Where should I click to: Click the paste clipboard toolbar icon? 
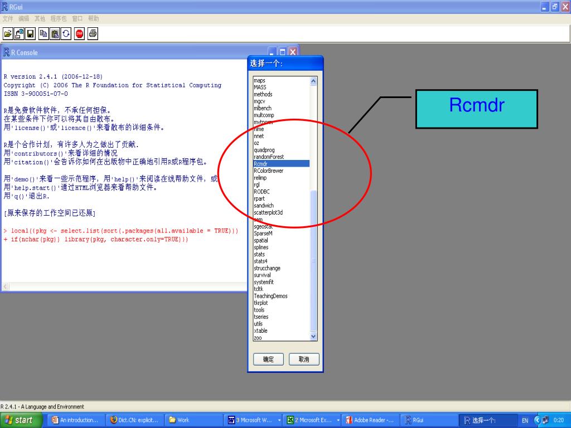pyautogui.click(x=55, y=34)
